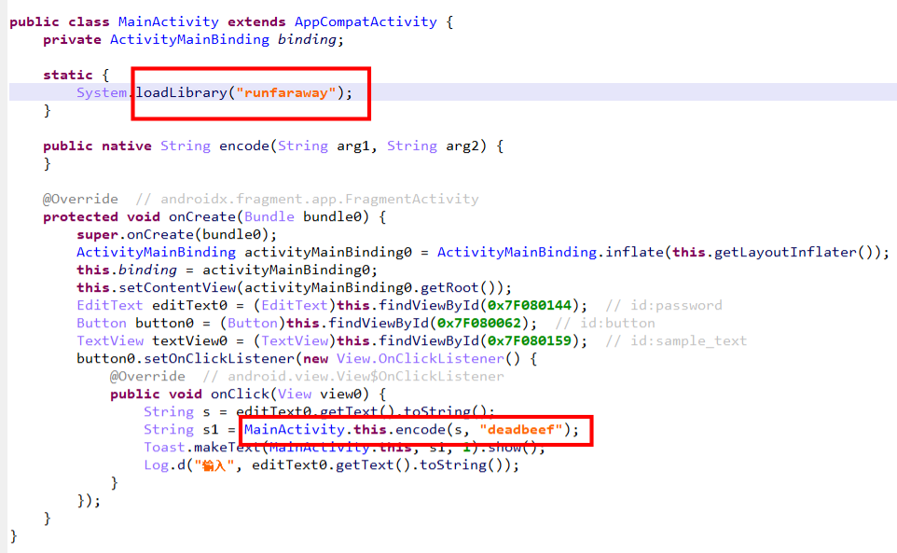Click the native encode method declaration name
The width and height of the screenshot is (897, 553).
(x=242, y=145)
